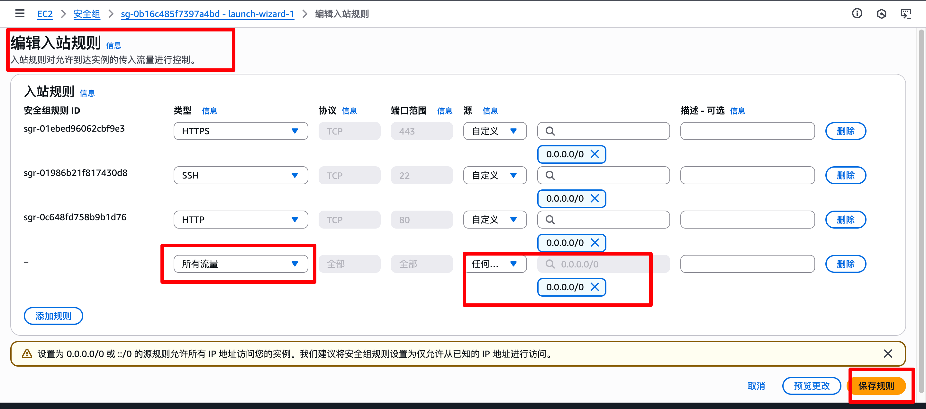This screenshot has width=926, height=409.
Task: Click 保存规则 button
Action: click(x=876, y=386)
